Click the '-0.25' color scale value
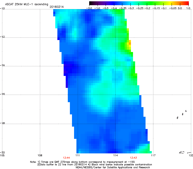This screenshot has height=169, width=193. 140,8
